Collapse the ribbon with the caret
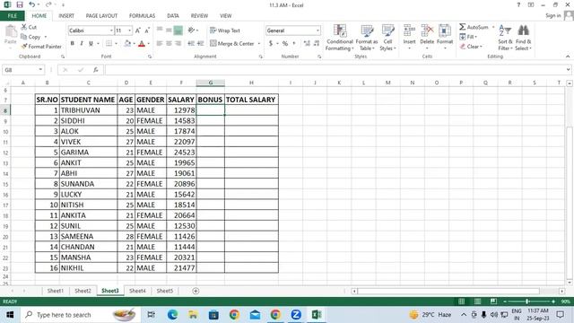 [x=568, y=57]
